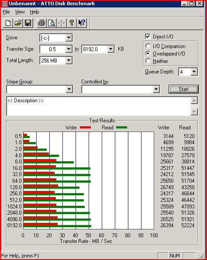Click the Description scrollbar down arrow
Viewport: 207px width, 260px height.
[194, 112]
